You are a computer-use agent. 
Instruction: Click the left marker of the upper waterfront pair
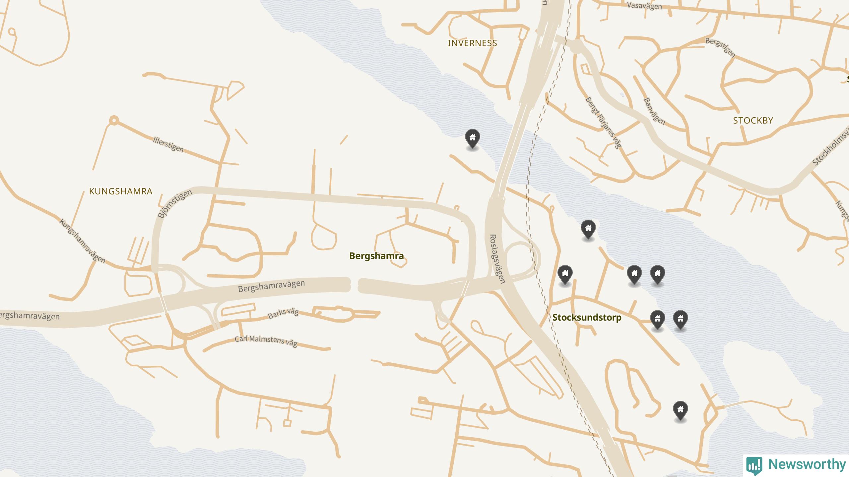[634, 275]
